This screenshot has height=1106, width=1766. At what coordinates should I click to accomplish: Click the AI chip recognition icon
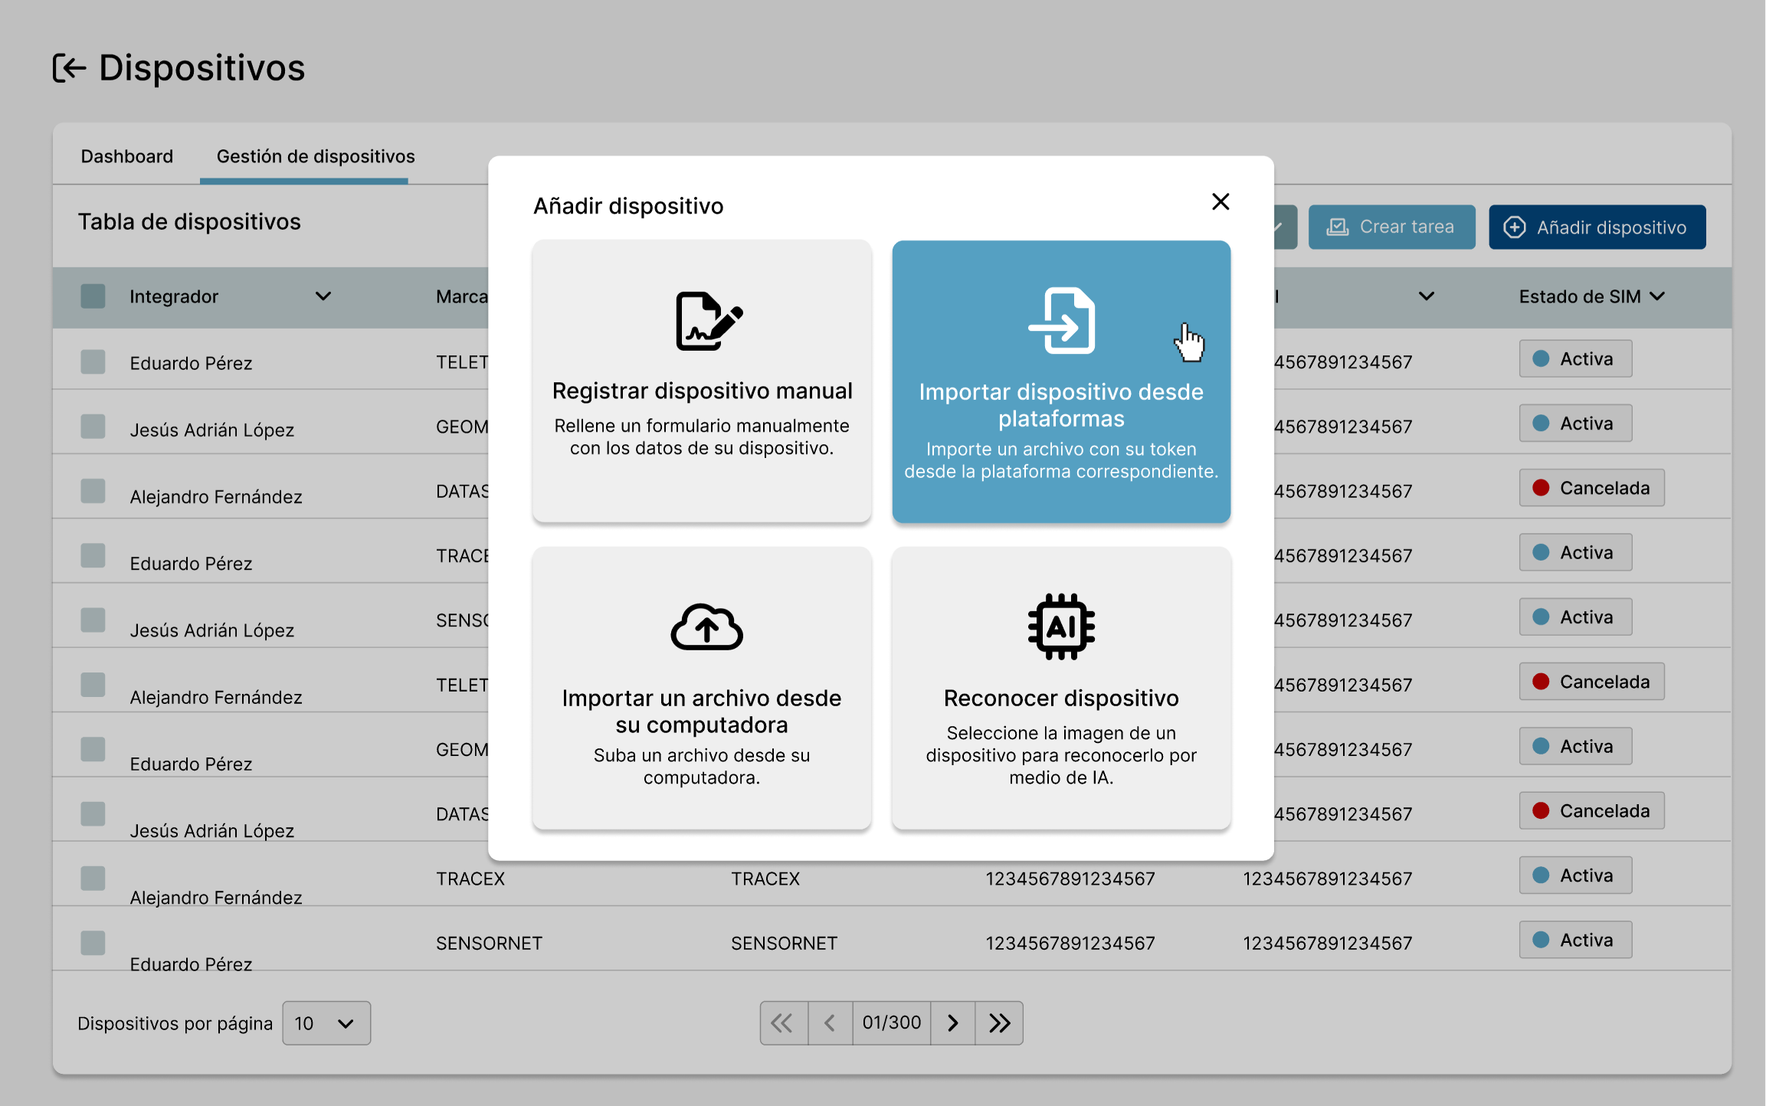click(1061, 627)
